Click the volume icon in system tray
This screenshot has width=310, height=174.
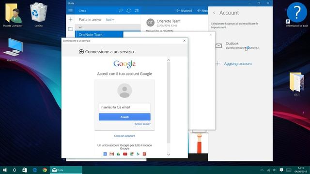pyautogui.click(x=275, y=170)
